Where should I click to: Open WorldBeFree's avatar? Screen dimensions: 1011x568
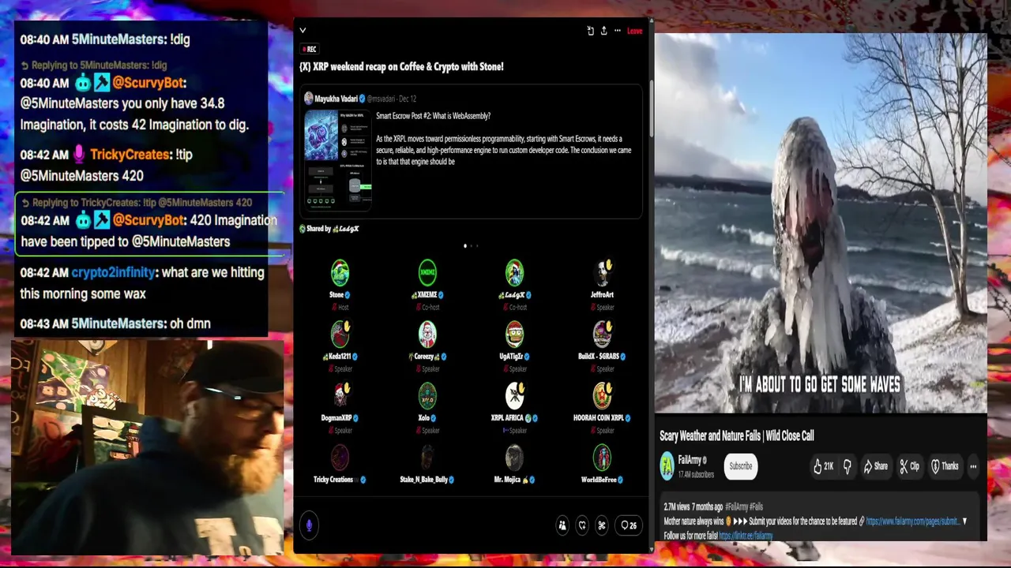tap(602, 458)
